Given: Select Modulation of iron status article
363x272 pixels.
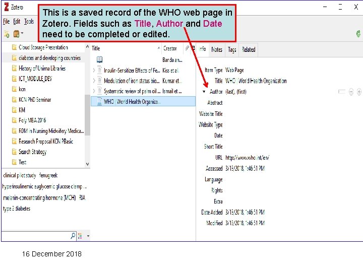Looking at the screenshot, I should [143, 81].
